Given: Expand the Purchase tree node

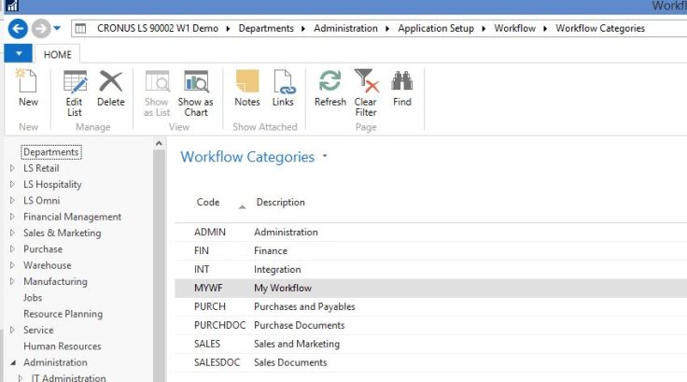Looking at the screenshot, I should (12, 249).
